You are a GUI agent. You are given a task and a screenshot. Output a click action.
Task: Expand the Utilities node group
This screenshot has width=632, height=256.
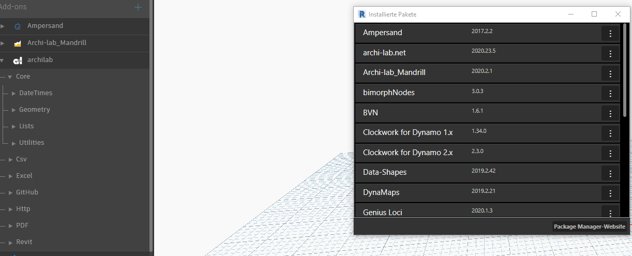point(14,143)
